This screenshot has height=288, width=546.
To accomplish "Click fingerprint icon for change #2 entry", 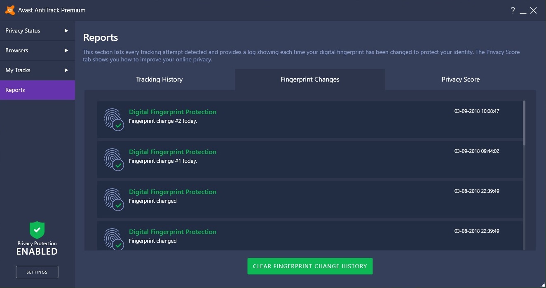I will click(114, 119).
